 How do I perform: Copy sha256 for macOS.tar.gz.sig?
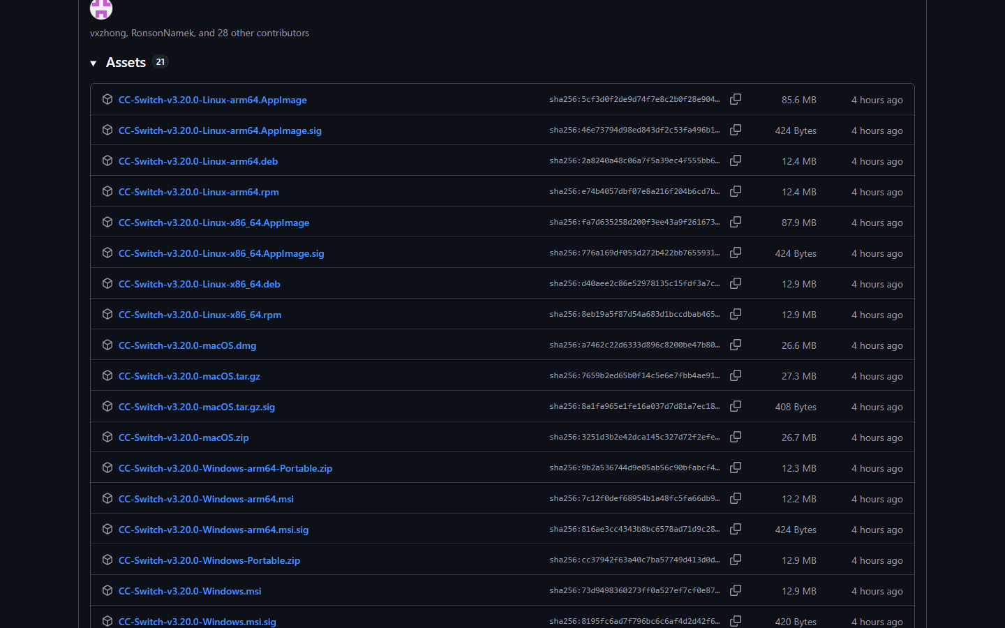(x=736, y=406)
